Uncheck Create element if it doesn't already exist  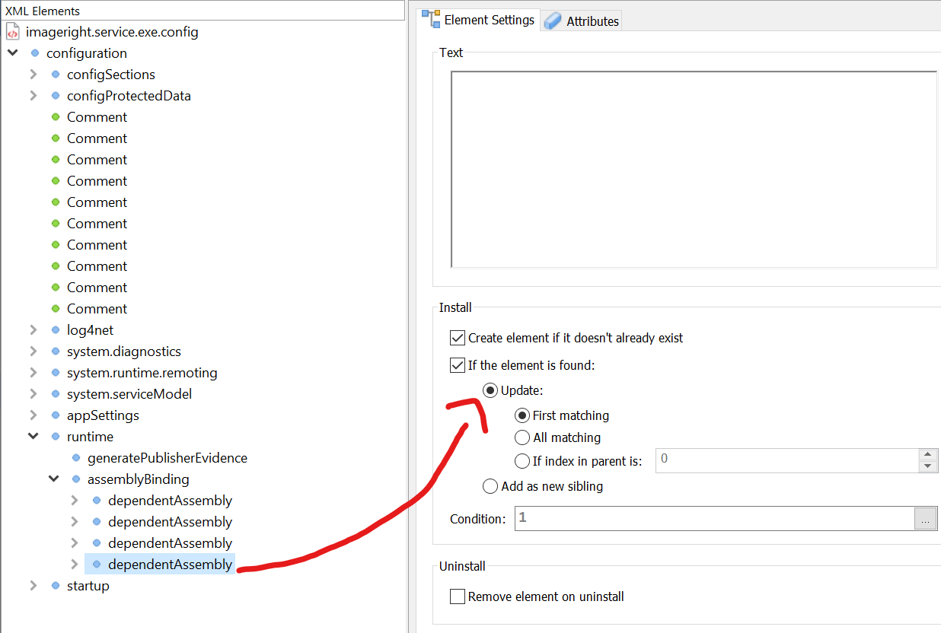click(458, 338)
